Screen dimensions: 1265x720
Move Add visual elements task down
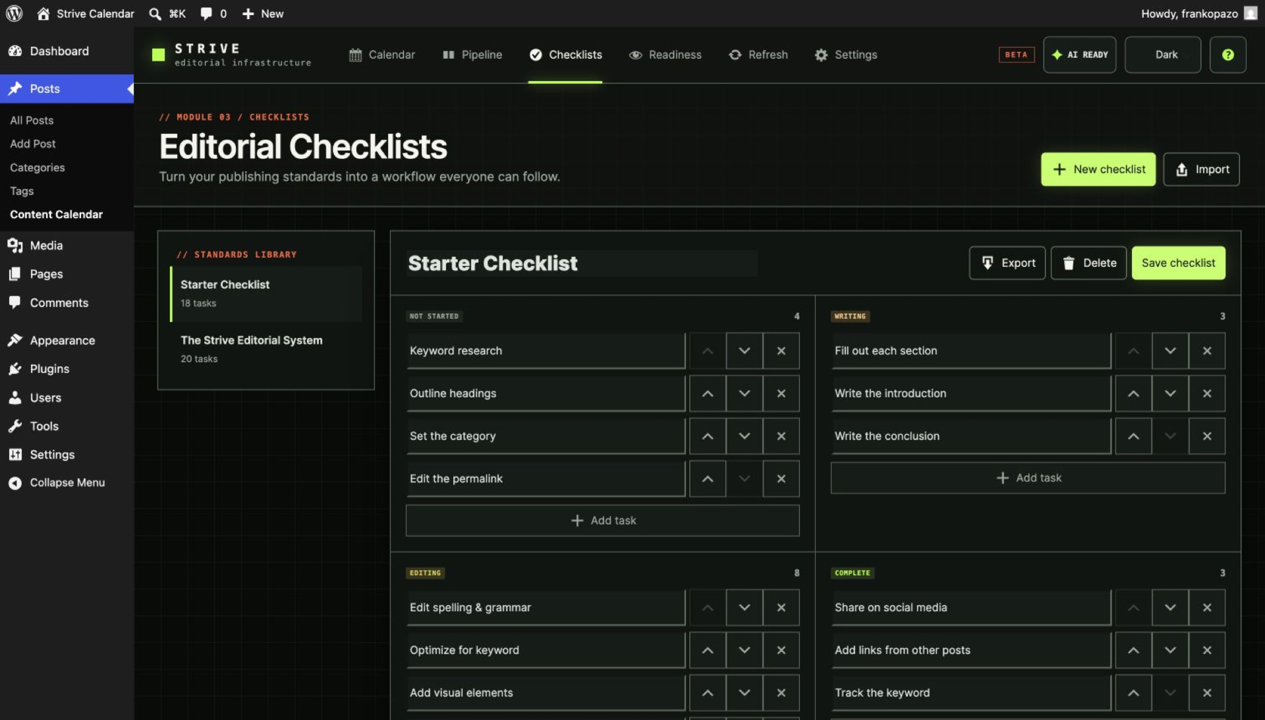pos(745,693)
